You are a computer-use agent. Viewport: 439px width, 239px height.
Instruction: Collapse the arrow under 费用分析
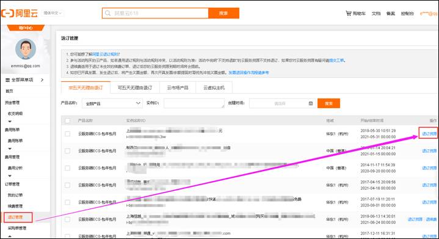[10, 175]
